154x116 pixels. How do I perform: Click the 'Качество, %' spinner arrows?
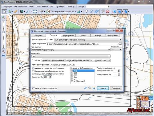click(50, 77)
